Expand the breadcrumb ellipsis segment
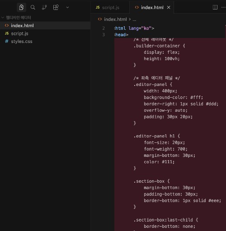The width and height of the screenshot is (226, 231). [134, 19]
